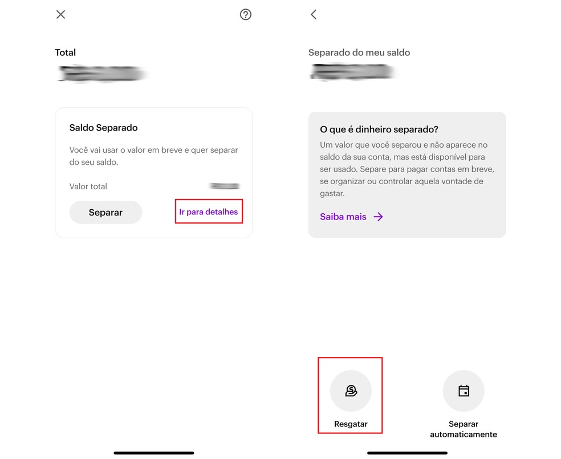Image resolution: width=561 pixels, height=459 pixels.
Task: Tap the Saldo Separado card title
Action: pos(104,128)
